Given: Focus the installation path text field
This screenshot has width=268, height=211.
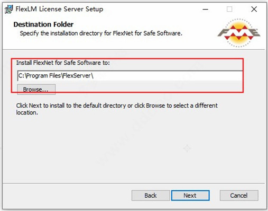Looking at the screenshot, I should tap(130, 76).
